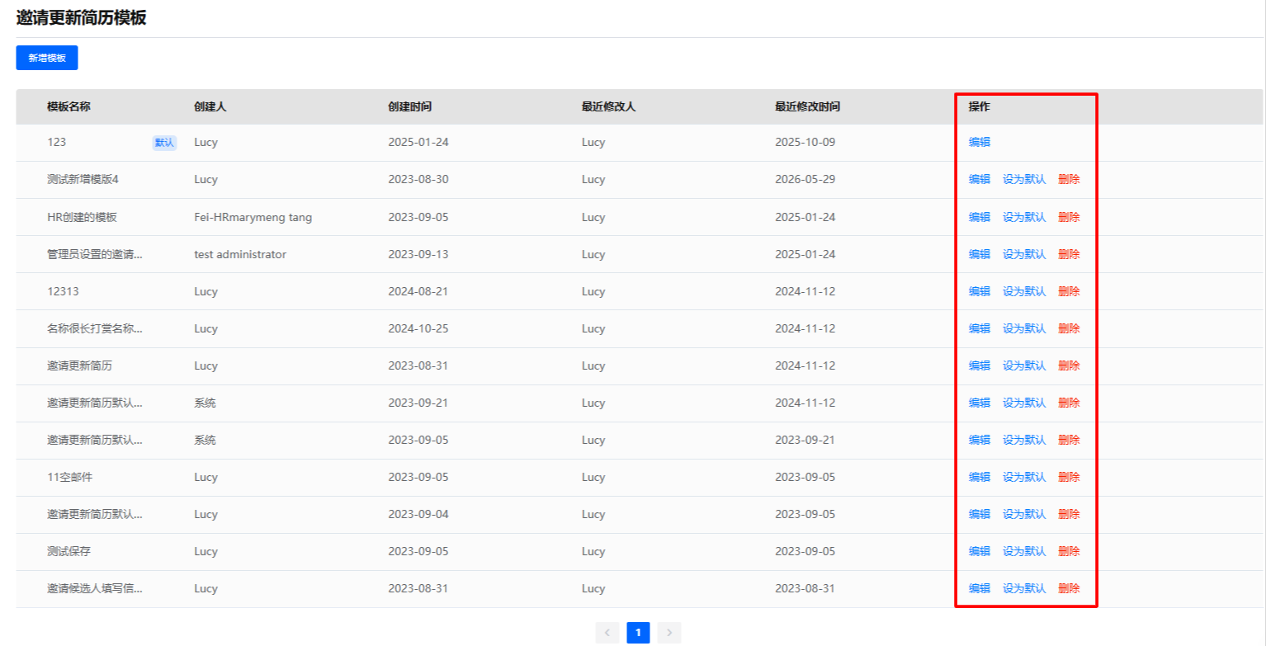The width and height of the screenshot is (1266, 646).
Task: Click modified date 2026-05-29
Action: 805,179
